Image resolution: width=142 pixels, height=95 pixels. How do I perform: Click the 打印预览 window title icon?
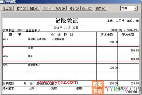coord(2,1)
